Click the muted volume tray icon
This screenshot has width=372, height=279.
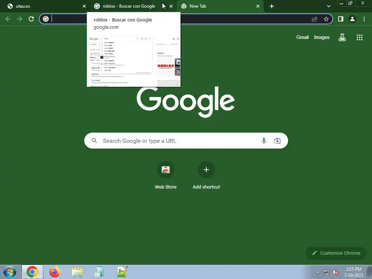coord(335,272)
